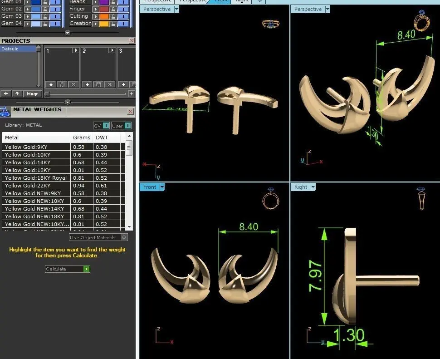Click the metal table scrollbar thumb
The image size is (440, 359).
129,148
